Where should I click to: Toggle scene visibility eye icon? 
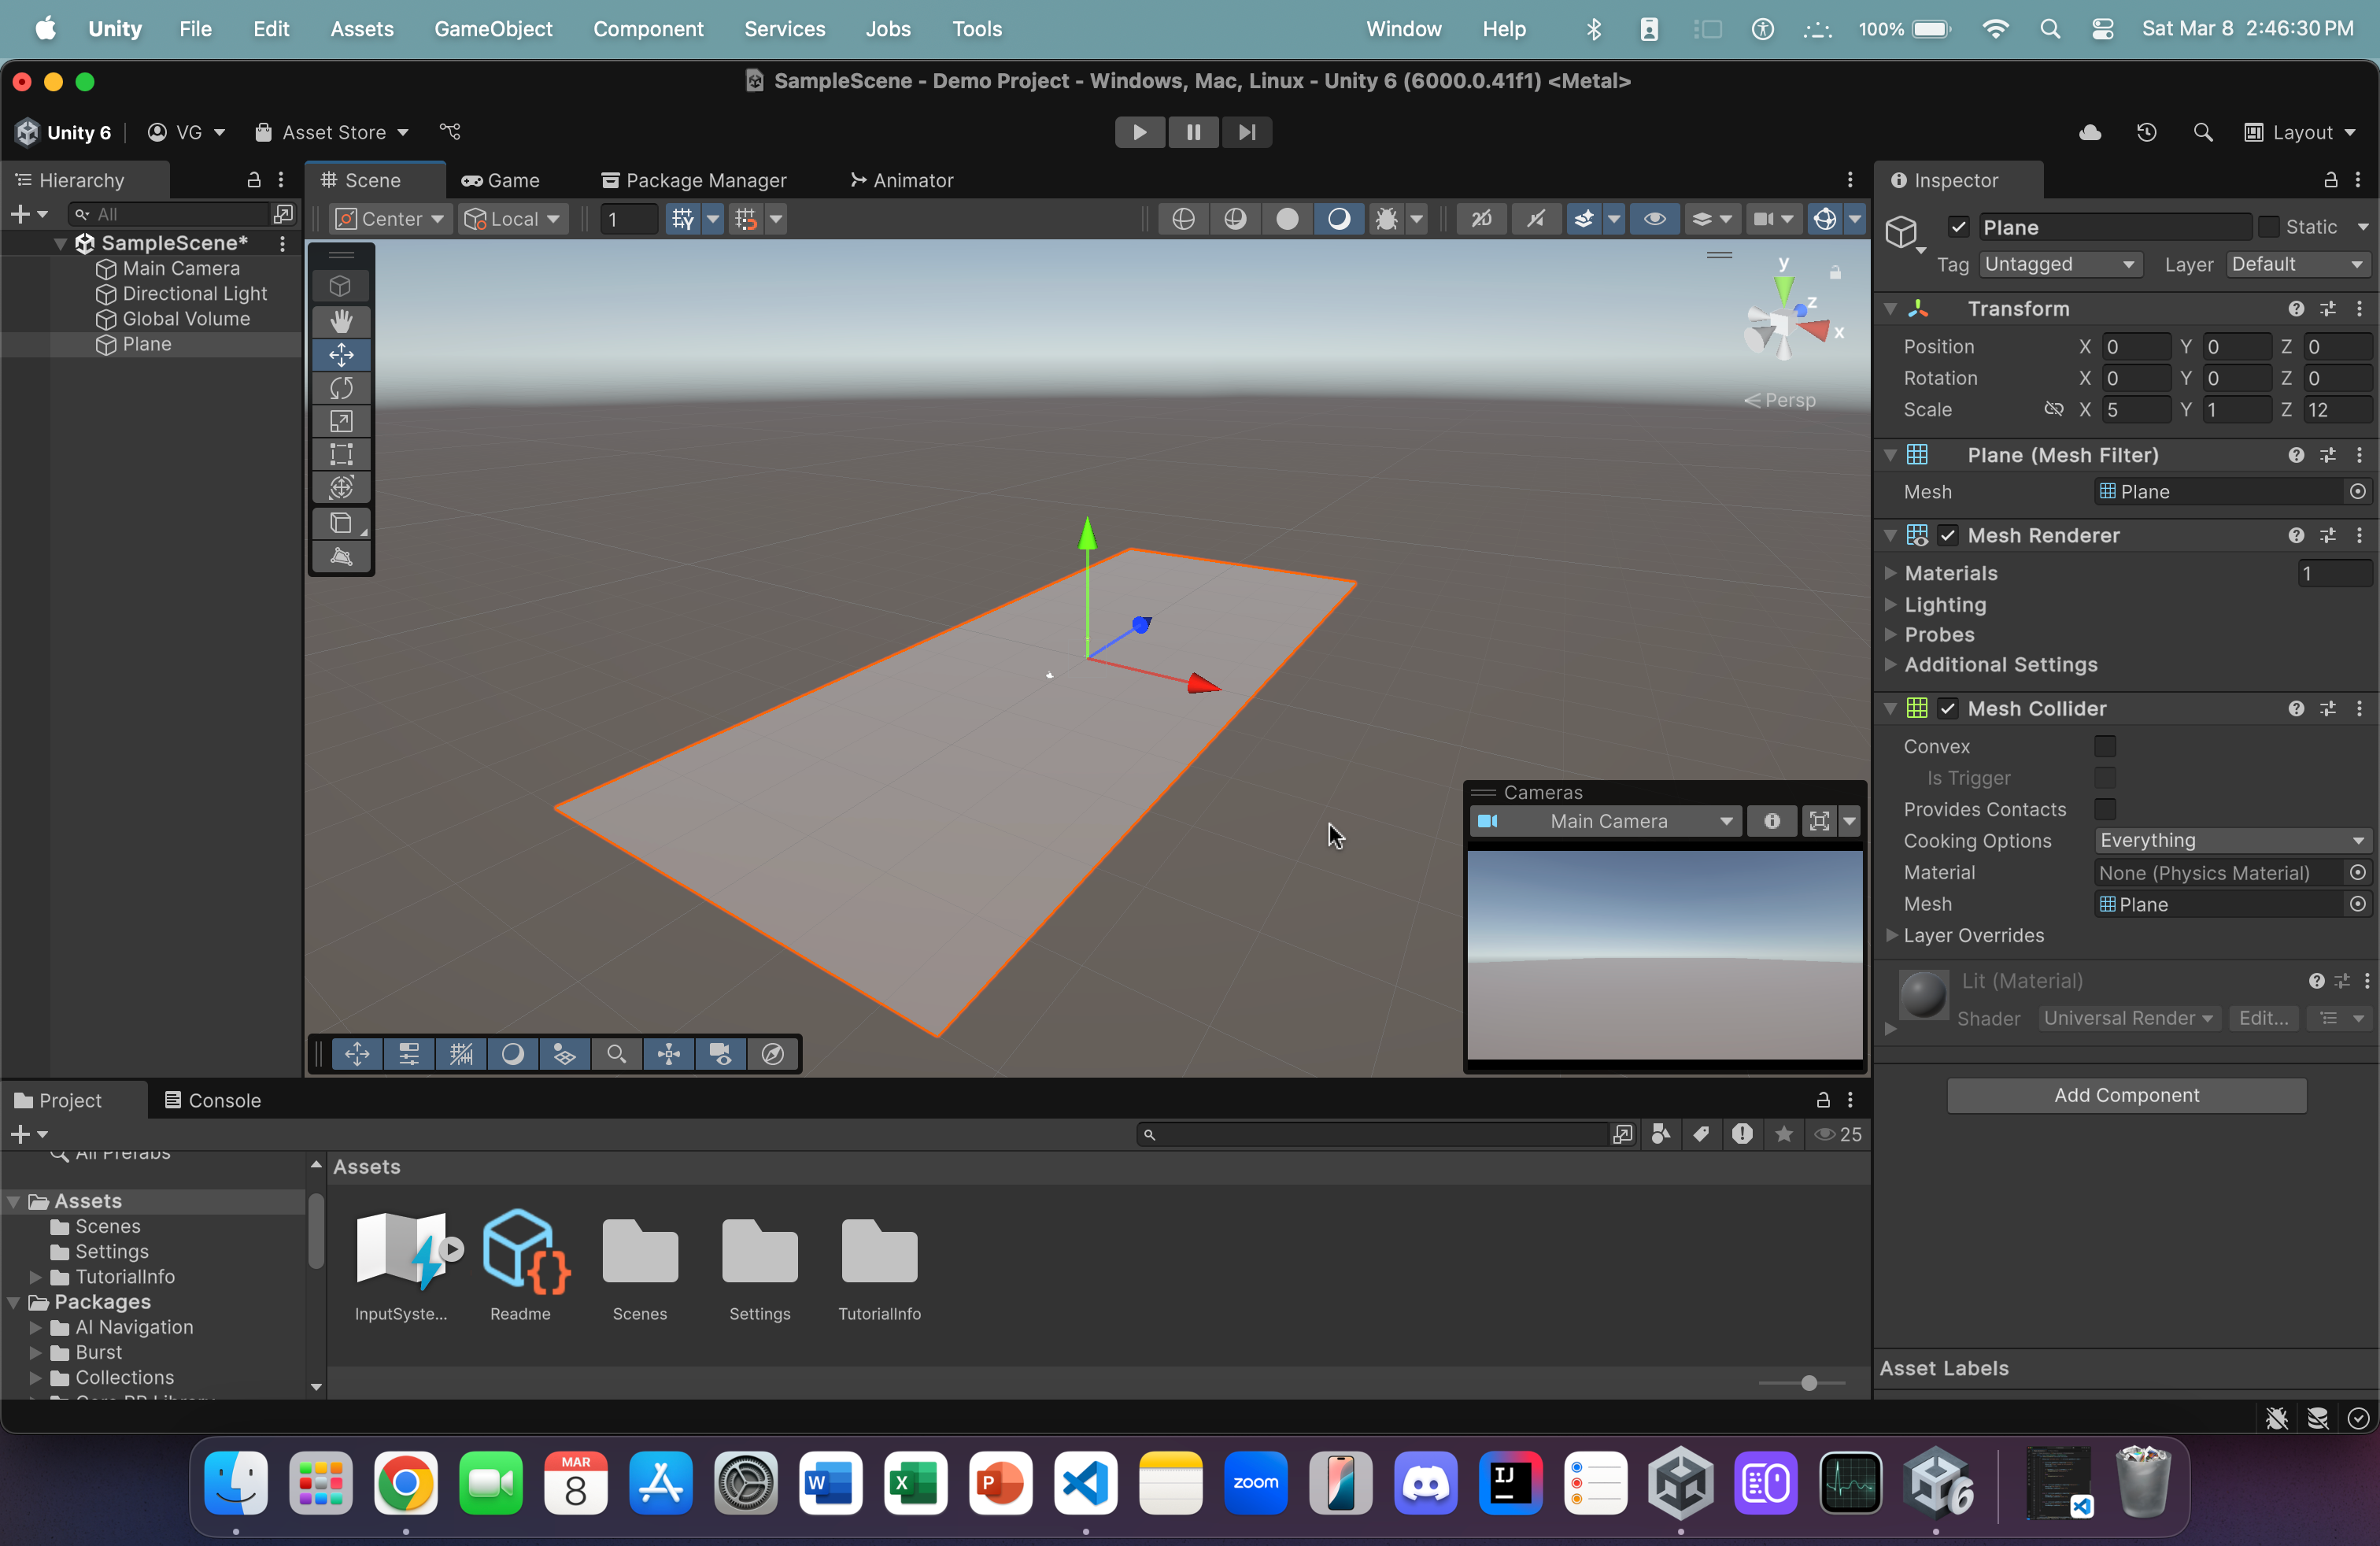(x=1654, y=218)
